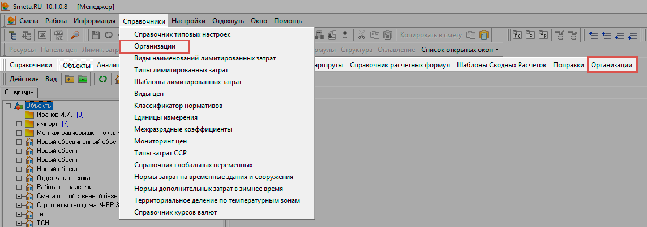Choose Виды цен menu entry
Screen dimensions: 647x227
[149, 94]
